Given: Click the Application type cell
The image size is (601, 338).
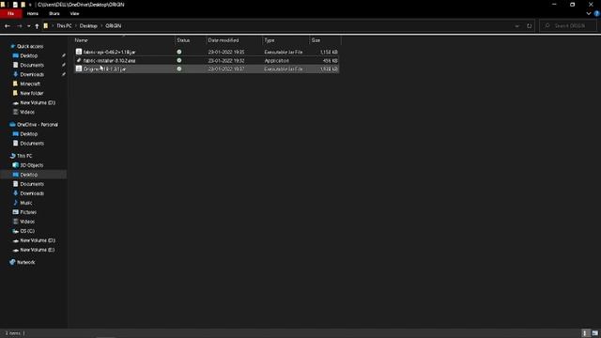Looking at the screenshot, I should [x=276, y=60].
